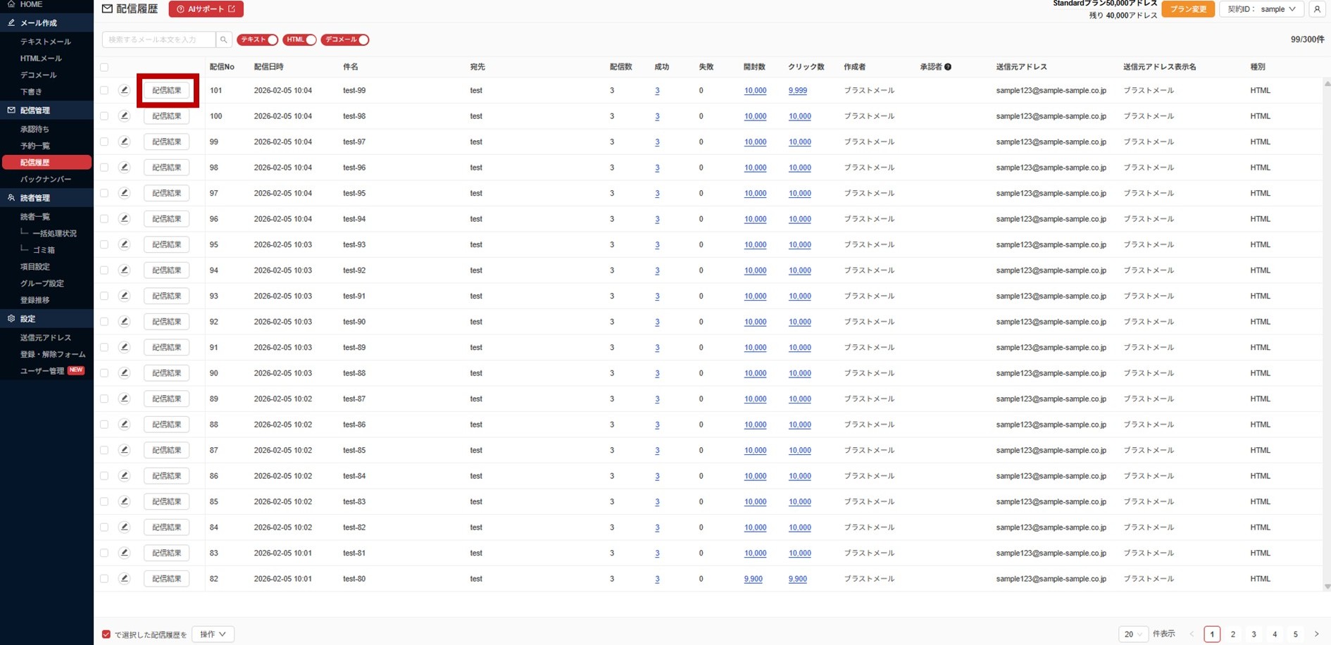Image resolution: width=1331 pixels, height=645 pixels.
Task: Click the edit pencil icon for delivery No 90
Action: coord(124,372)
